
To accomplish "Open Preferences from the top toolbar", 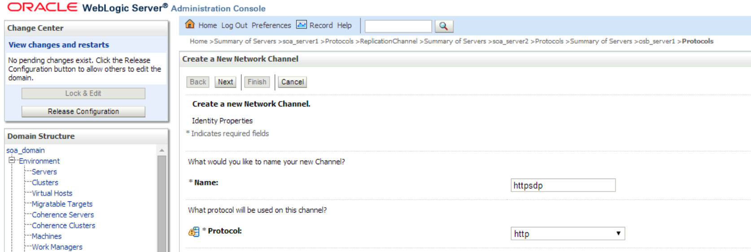I will pos(271,26).
